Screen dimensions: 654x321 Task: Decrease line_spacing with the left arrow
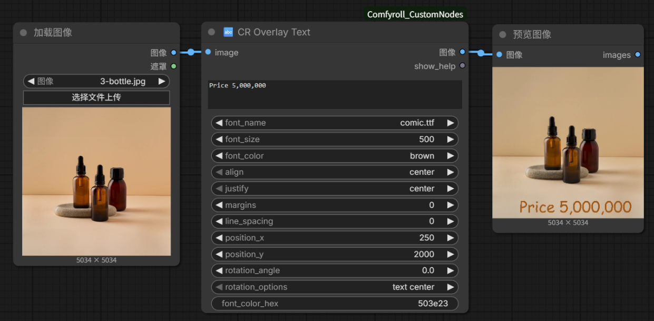(x=219, y=222)
